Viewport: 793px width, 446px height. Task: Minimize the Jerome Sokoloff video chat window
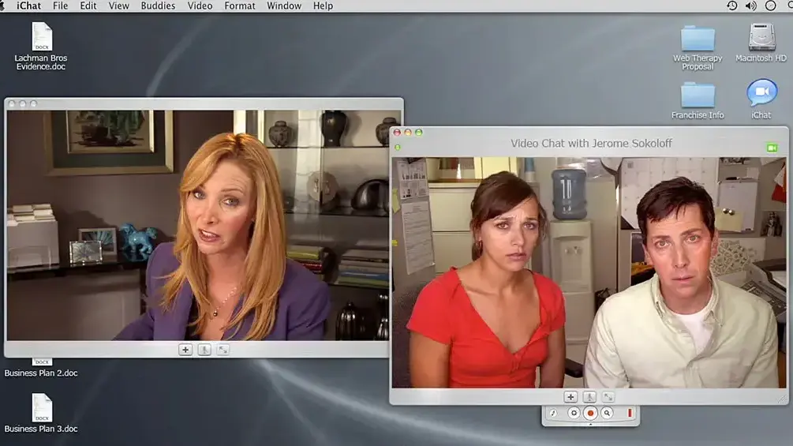[x=408, y=133]
